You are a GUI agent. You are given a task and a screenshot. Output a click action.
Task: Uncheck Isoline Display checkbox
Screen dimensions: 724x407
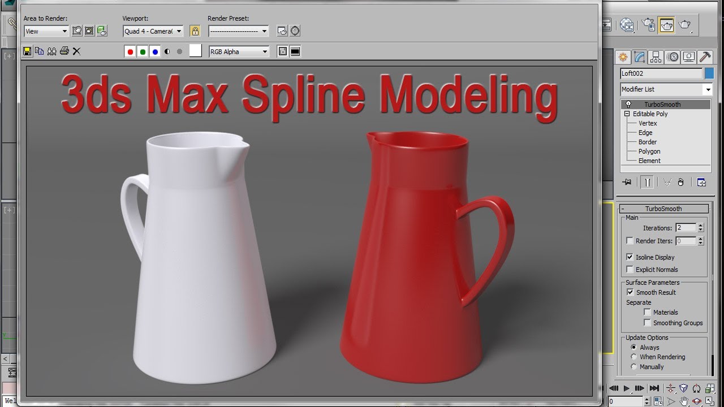click(x=630, y=257)
